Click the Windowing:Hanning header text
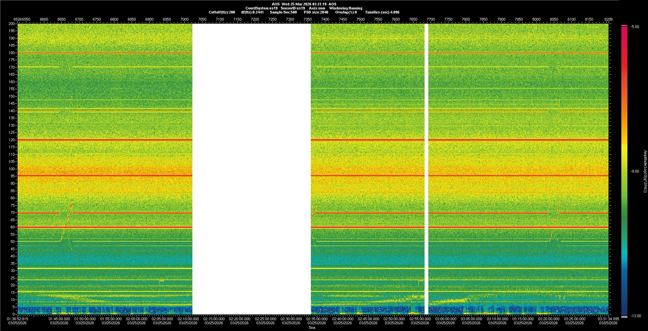The height and width of the screenshot is (331, 648). pyautogui.click(x=346, y=8)
